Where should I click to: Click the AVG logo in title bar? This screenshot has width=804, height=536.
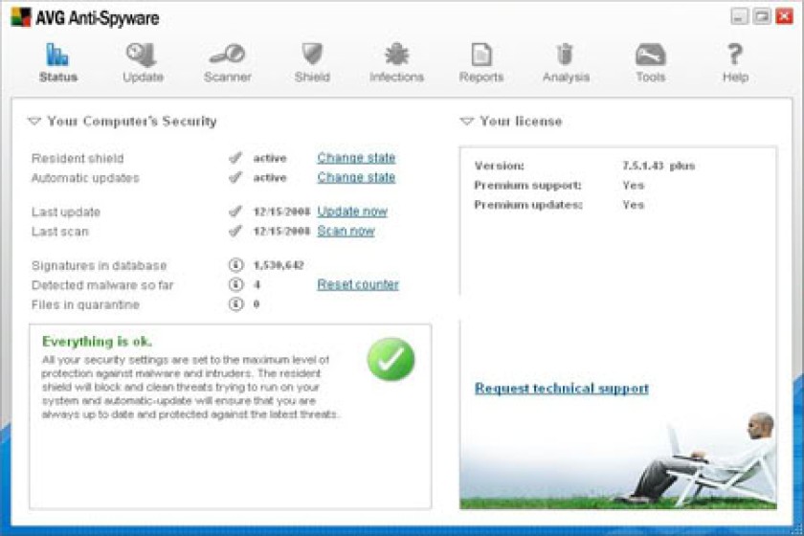[20, 17]
